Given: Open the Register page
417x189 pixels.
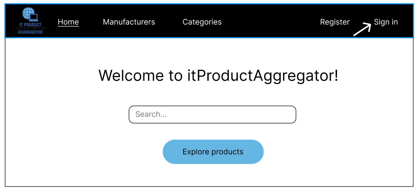Looking at the screenshot, I should [335, 22].
